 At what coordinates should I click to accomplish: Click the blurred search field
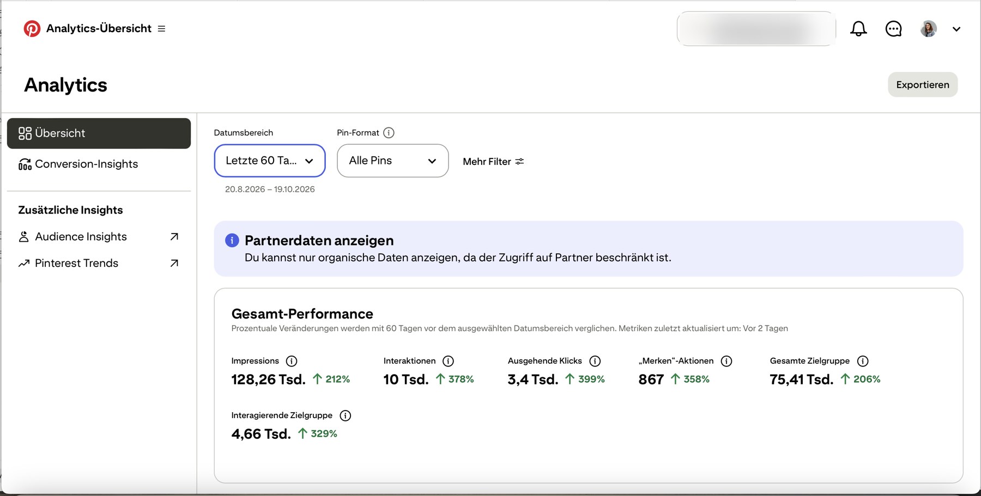(756, 28)
